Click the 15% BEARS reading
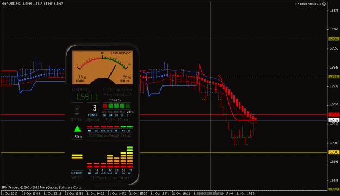Image resolution: width=340 pixels, height=196 pixels. pyautogui.click(x=81, y=78)
